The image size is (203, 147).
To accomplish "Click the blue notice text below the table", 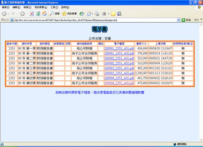I will tap(100, 92).
